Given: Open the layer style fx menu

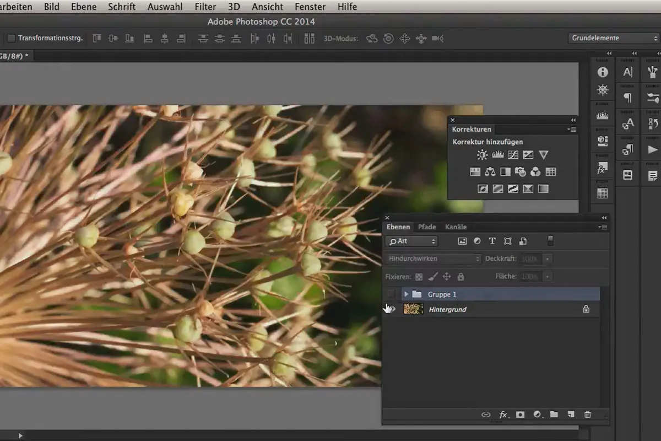Looking at the screenshot, I should [503, 415].
